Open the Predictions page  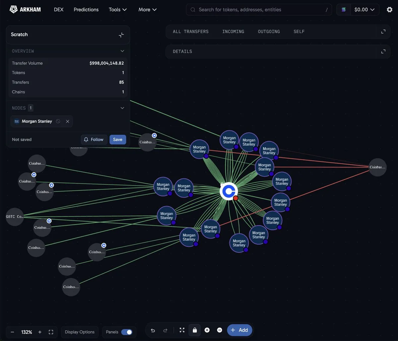(x=86, y=10)
